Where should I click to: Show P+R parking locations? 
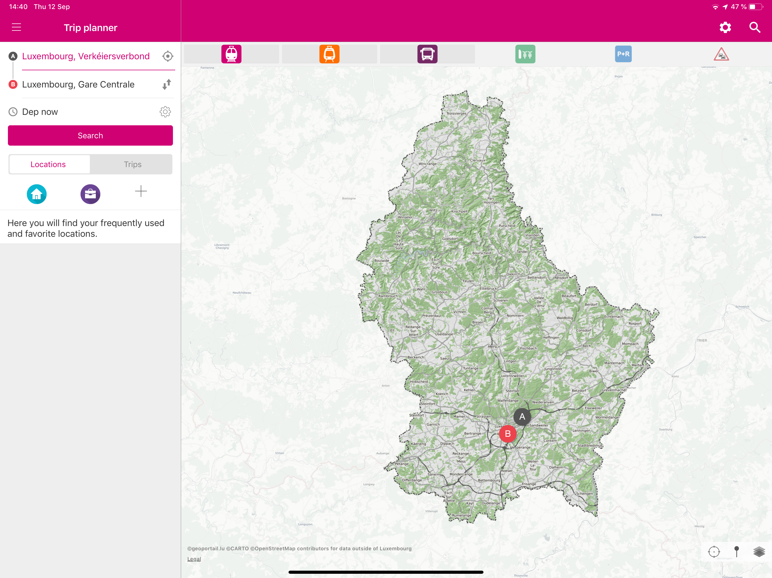[623, 54]
